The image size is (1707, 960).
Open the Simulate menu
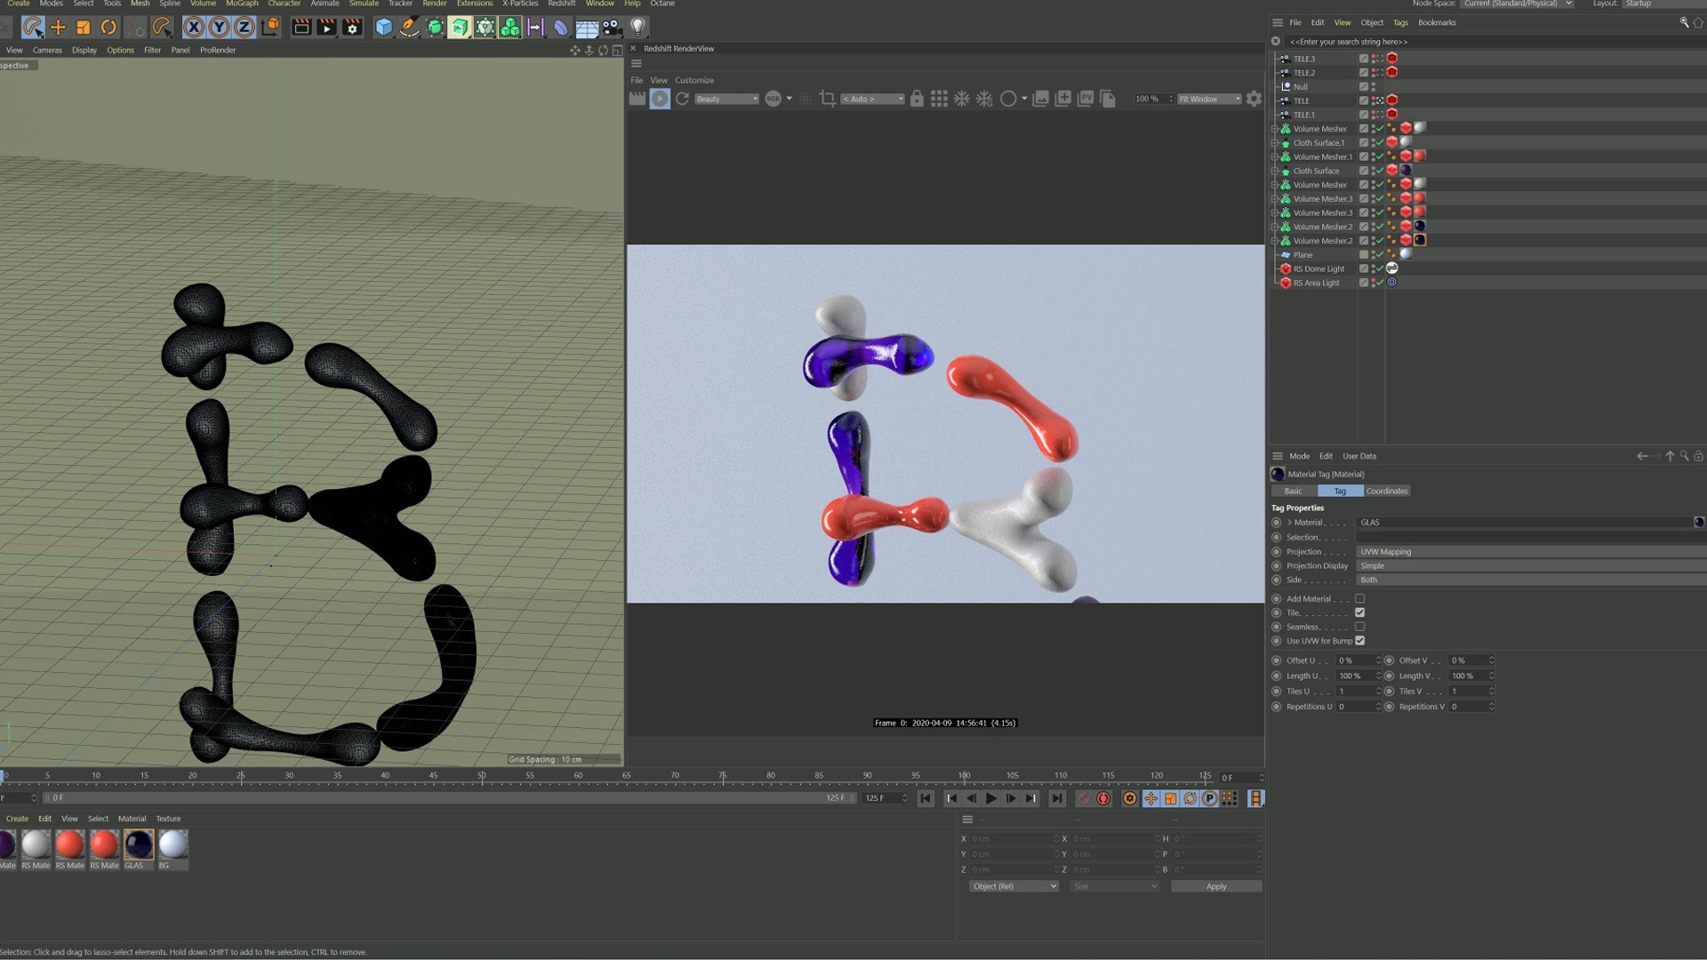click(364, 4)
